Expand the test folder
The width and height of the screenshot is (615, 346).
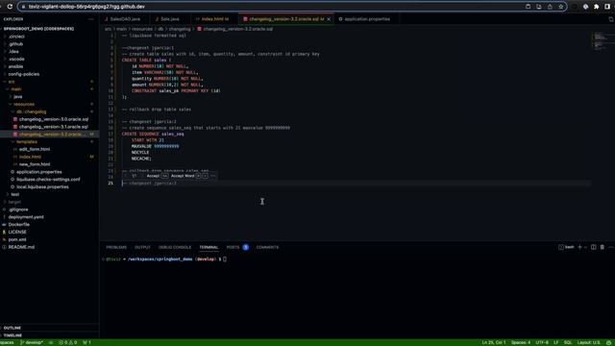pyautogui.click(x=15, y=194)
